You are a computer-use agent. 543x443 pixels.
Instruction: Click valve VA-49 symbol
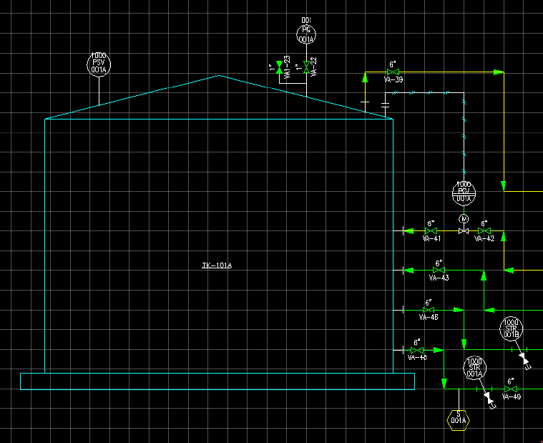click(511, 389)
